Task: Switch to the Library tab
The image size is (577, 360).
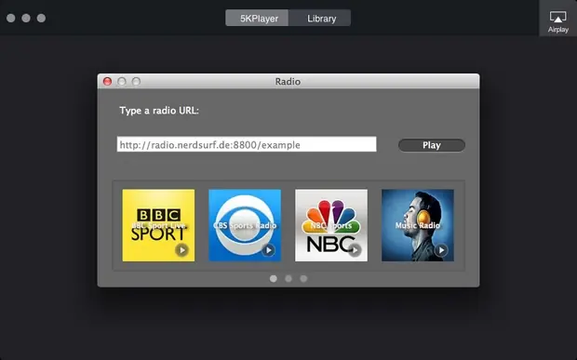Action: (319, 18)
